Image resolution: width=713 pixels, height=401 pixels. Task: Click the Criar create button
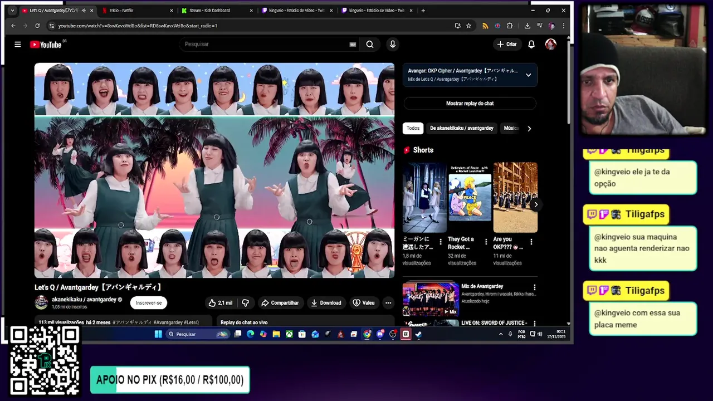click(x=507, y=44)
